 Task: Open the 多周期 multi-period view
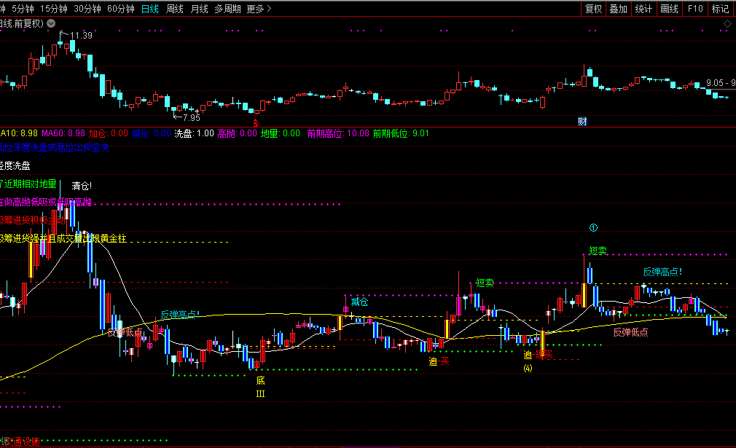pyautogui.click(x=227, y=9)
